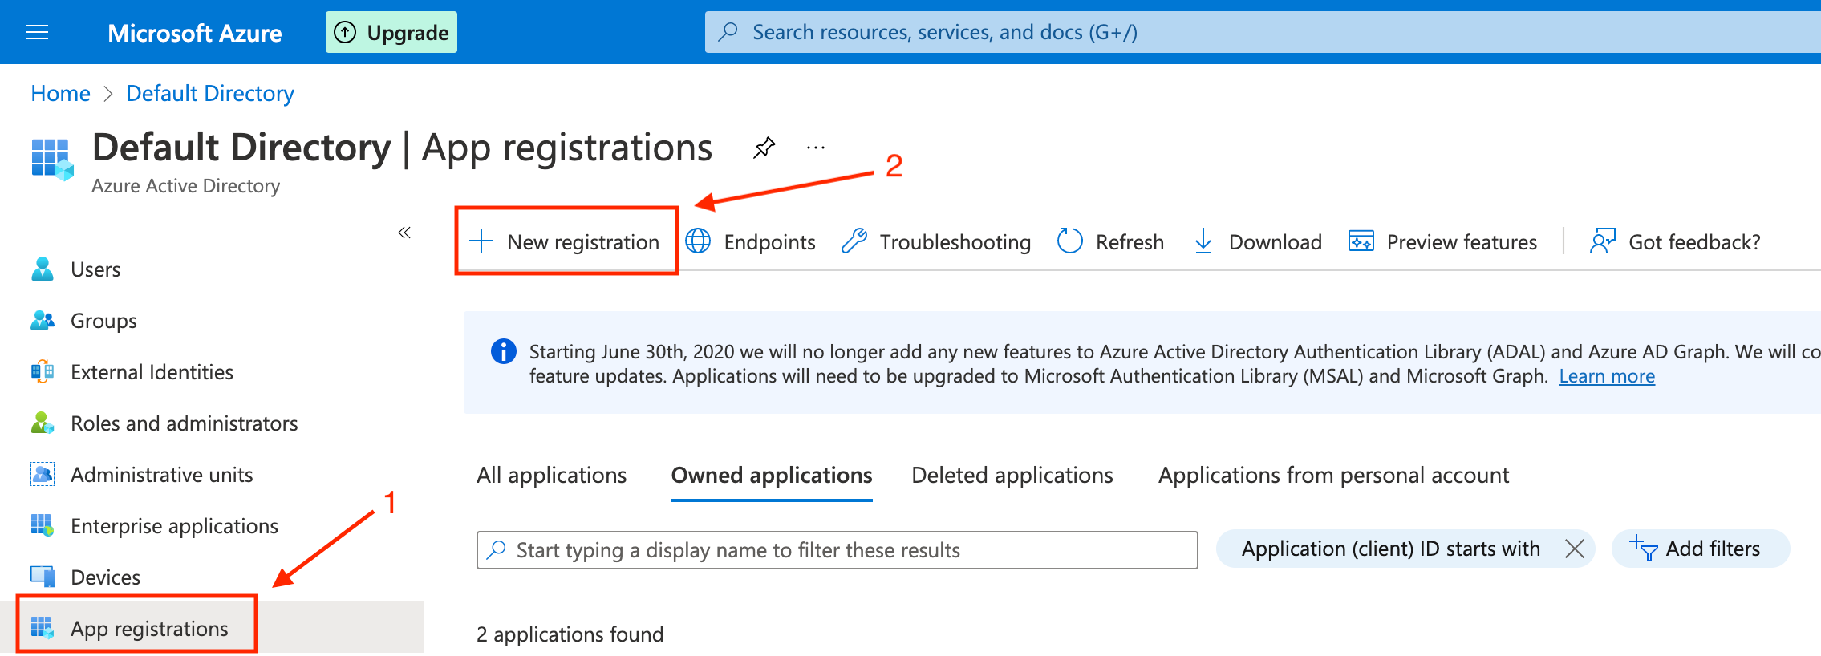Click the Refresh icon
This screenshot has width=1821, height=656.
(x=1070, y=241)
